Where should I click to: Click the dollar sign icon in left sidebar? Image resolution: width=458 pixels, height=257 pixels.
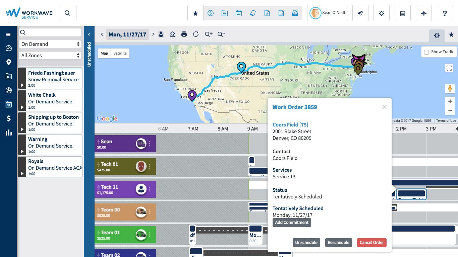[9, 118]
